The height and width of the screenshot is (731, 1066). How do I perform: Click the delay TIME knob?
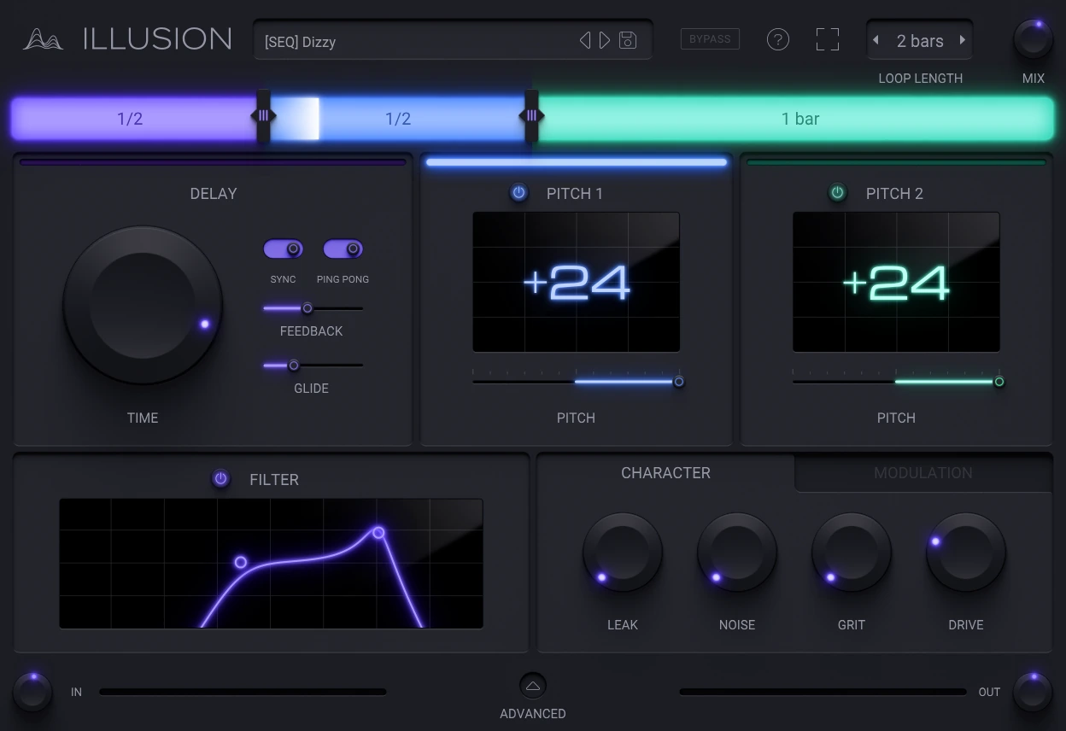(x=143, y=306)
